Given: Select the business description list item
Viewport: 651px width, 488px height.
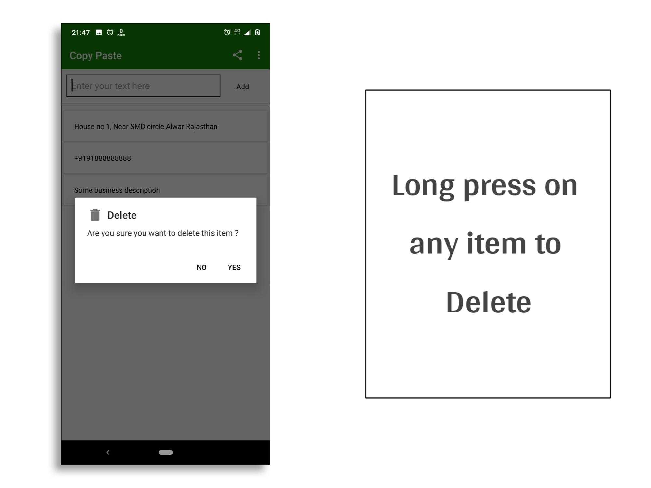Looking at the screenshot, I should pyautogui.click(x=166, y=190).
